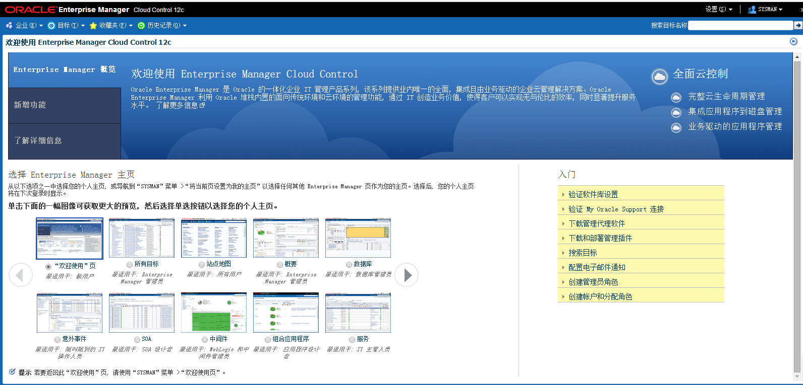Viewport: 803px width, 385px height.
Task: Click the cloud icon beside 全面云控制
Action: coord(659,76)
